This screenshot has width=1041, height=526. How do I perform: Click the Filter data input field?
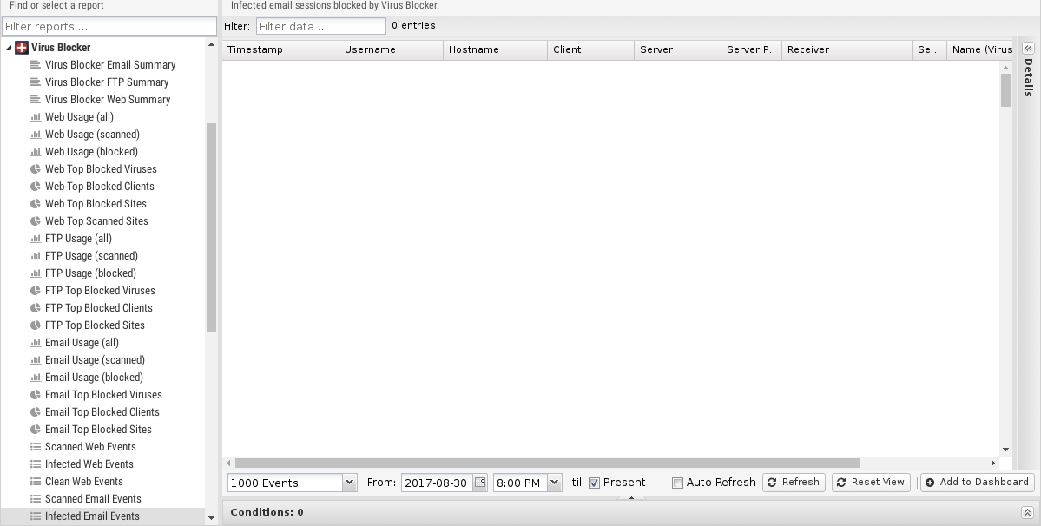click(x=320, y=26)
